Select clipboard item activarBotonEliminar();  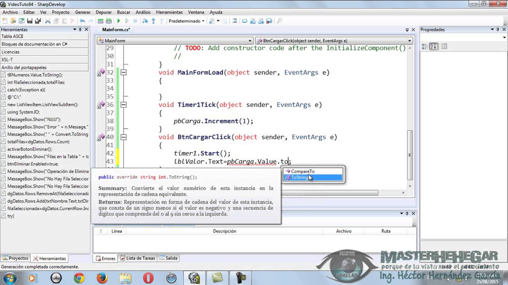click(29, 149)
